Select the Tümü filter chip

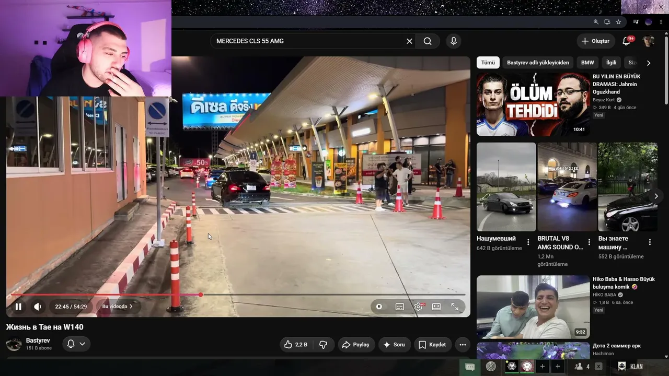coord(488,63)
